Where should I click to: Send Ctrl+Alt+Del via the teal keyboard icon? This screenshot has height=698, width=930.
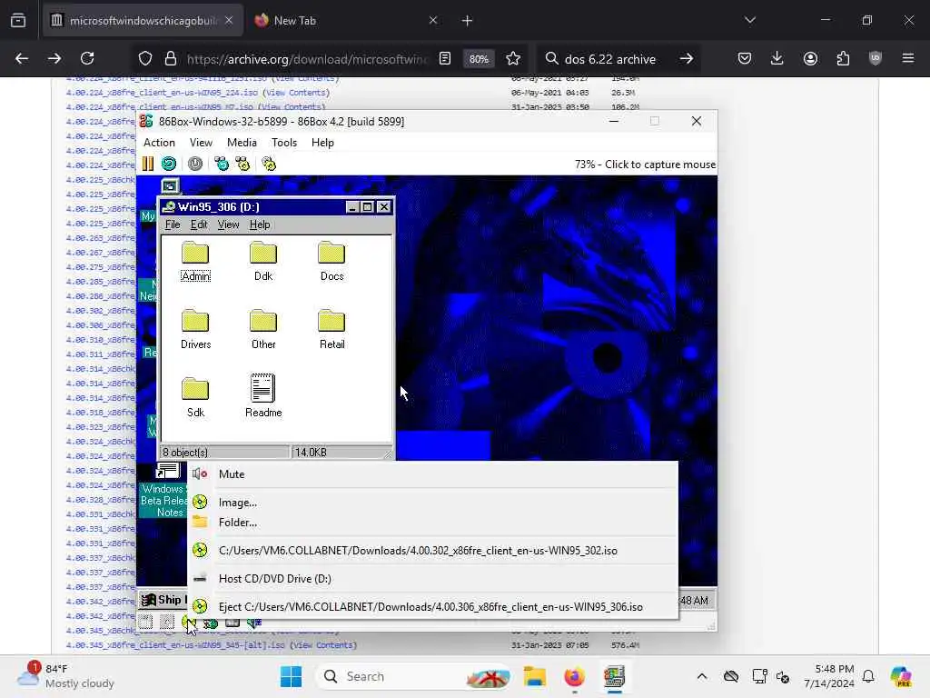[222, 164]
